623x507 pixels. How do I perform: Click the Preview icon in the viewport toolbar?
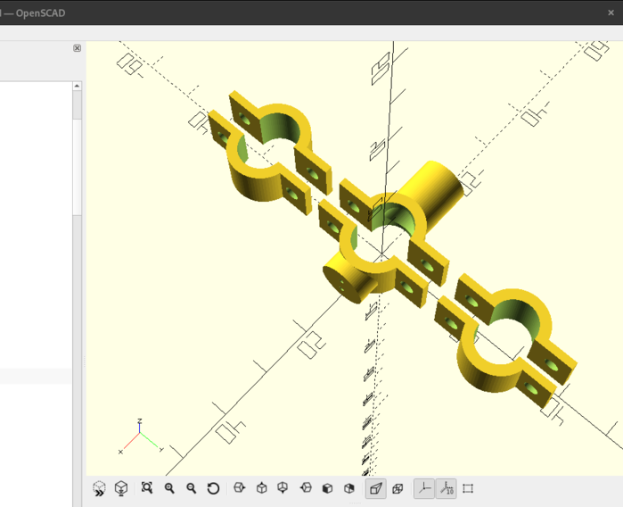(x=99, y=488)
